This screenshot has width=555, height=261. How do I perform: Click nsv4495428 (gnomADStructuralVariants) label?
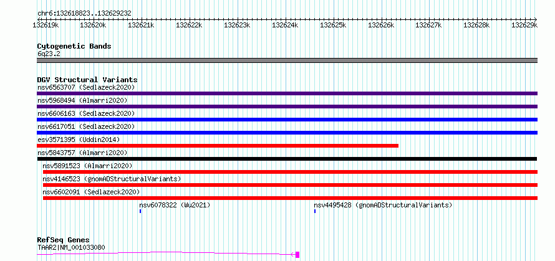point(383,205)
